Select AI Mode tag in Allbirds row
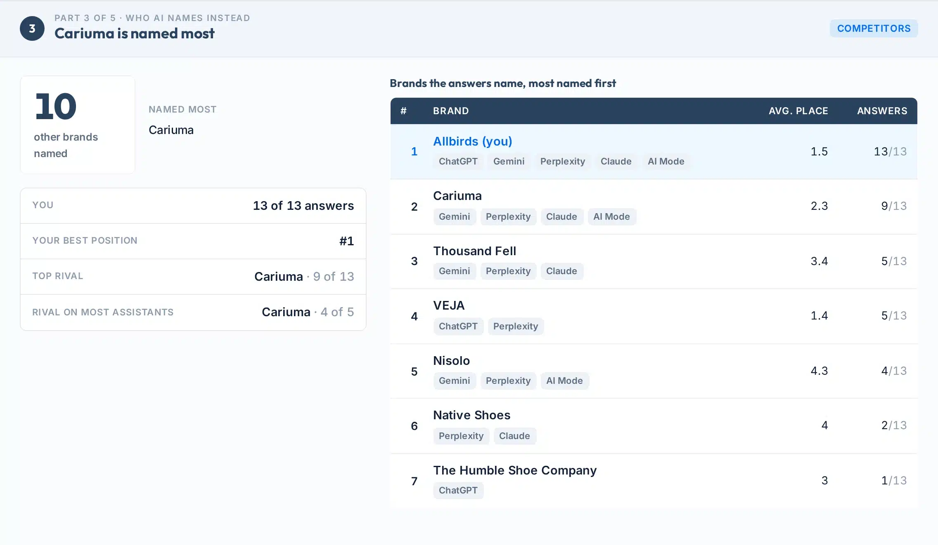Viewport: 938px width, 545px height. 666,162
